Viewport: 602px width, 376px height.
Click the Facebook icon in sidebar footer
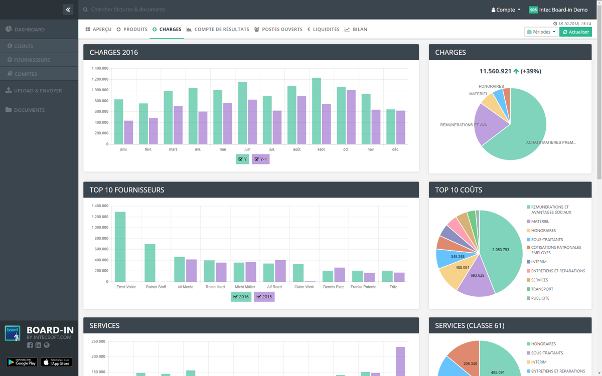coord(30,345)
